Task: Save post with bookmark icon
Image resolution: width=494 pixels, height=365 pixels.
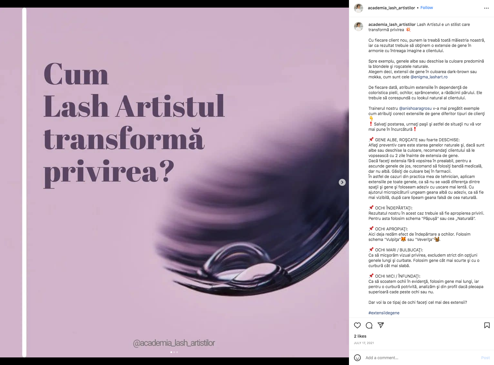Action: coord(487,325)
